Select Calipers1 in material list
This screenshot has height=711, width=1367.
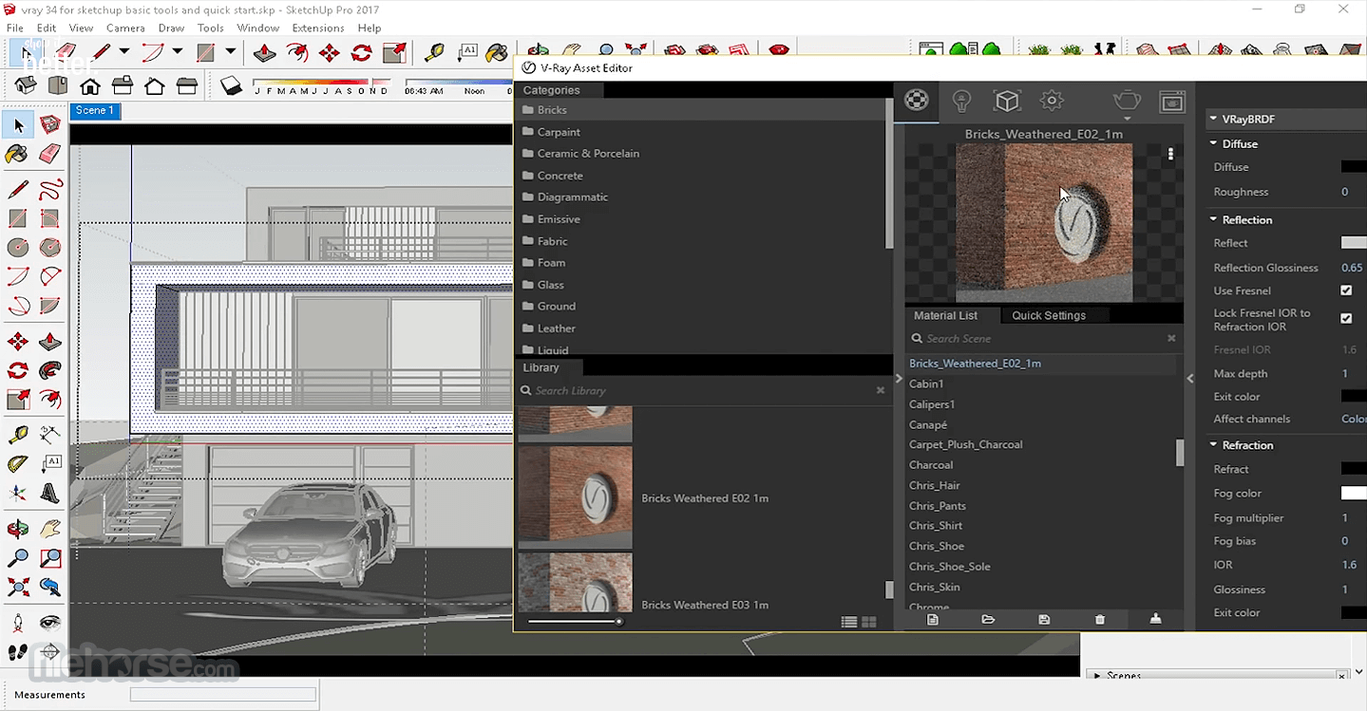pyautogui.click(x=932, y=404)
